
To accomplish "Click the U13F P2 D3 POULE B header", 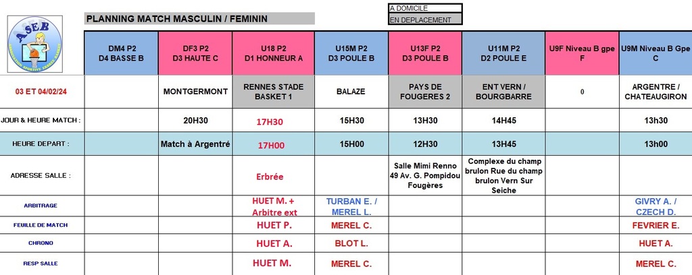I will tap(425, 53).
